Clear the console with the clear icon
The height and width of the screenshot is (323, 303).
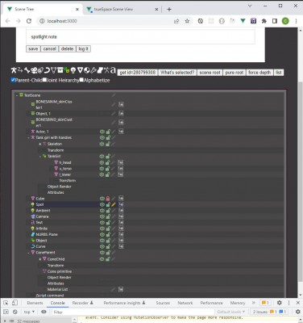[15, 312]
